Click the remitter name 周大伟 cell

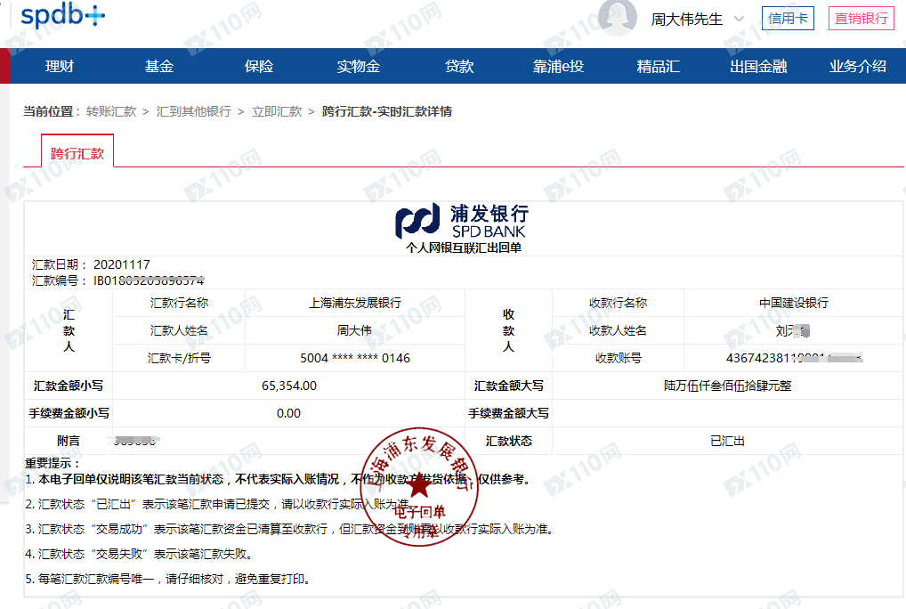354,330
